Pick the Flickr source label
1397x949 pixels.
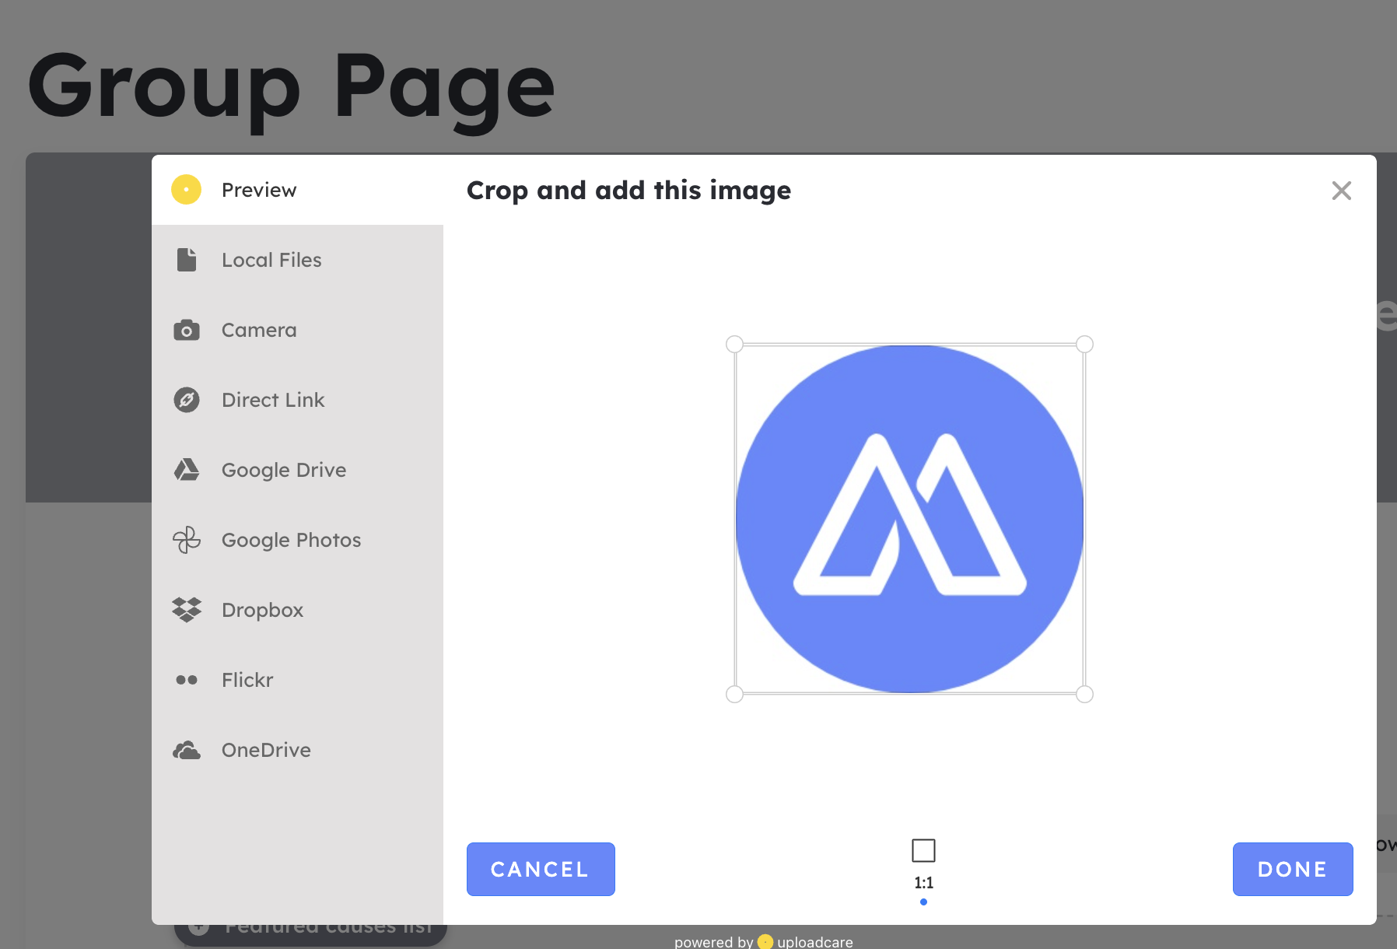[247, 680]
